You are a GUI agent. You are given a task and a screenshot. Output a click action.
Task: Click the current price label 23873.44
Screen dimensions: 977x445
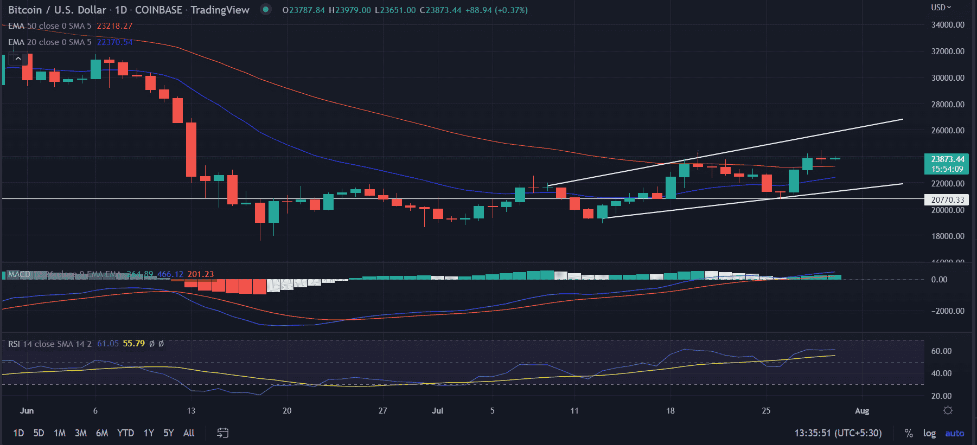click(x=947, y=159)
